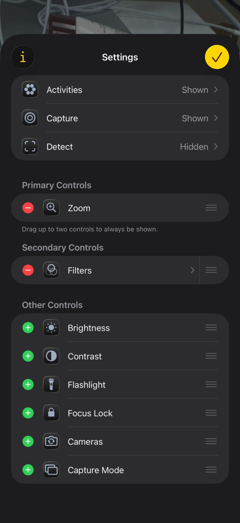Remove Filters from Secondary Controls
The height and width of the screenshot is (523, 240).
[x=28, y=271]
